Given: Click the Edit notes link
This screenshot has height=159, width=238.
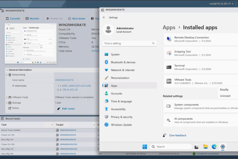Looking at the screenshot, I should coord(68,108).
